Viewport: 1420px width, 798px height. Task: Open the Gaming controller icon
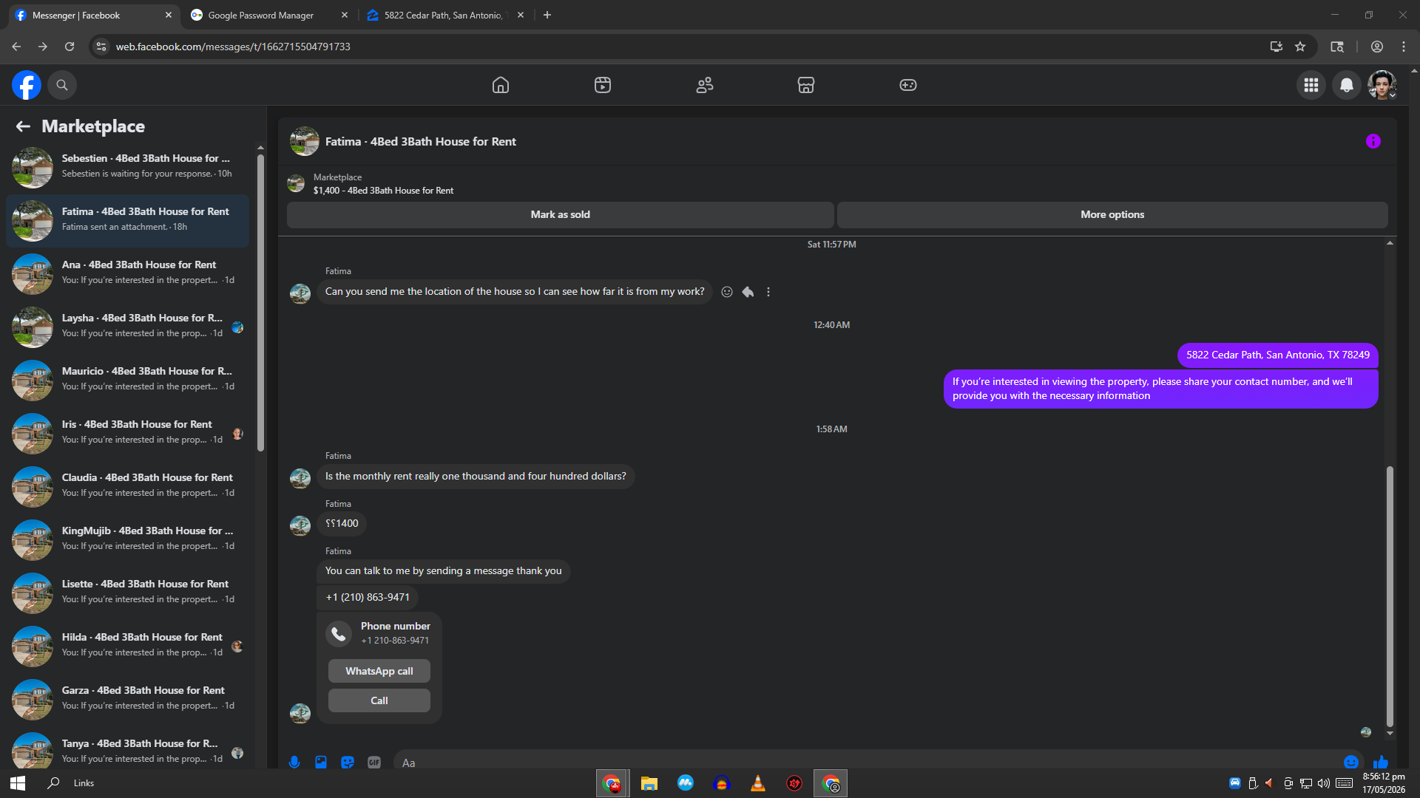coord(908,85)
